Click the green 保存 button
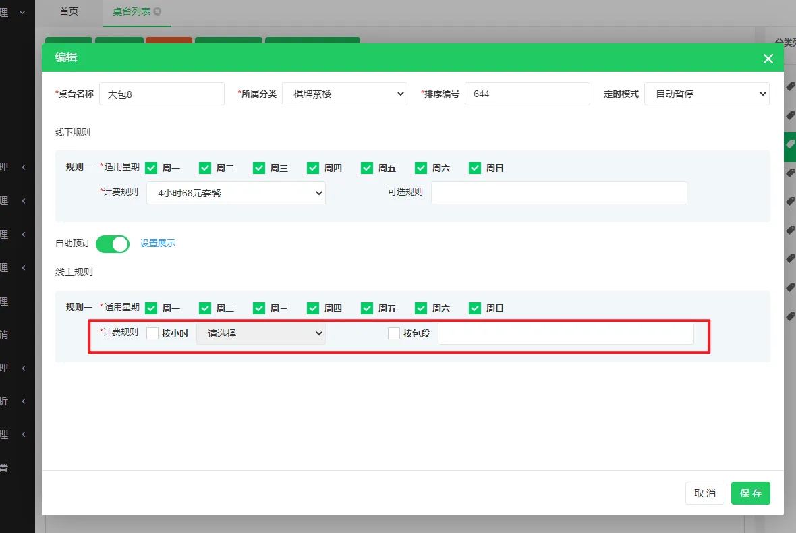The image size is (796, 533). point(750,493)
